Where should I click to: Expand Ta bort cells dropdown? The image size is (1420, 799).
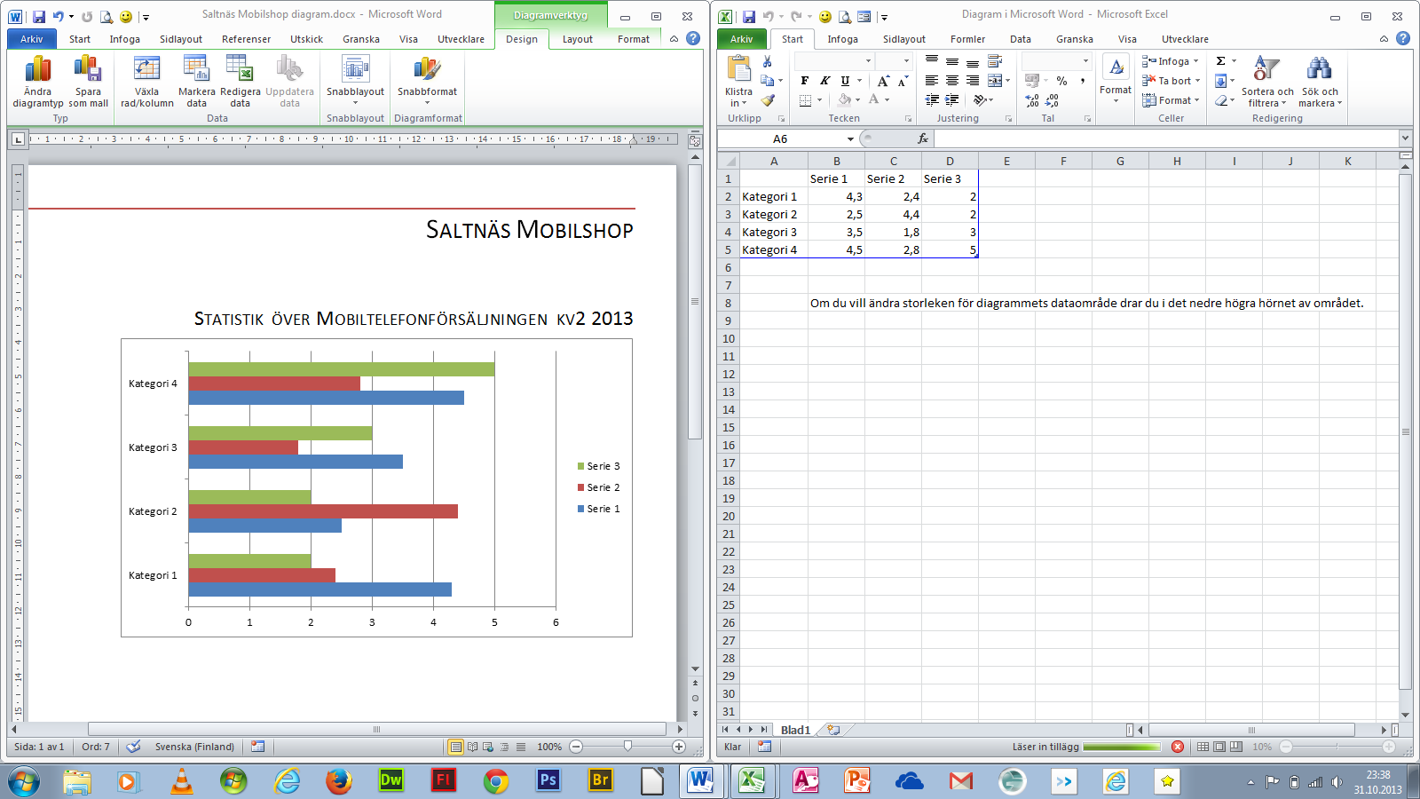(1197, 81)
